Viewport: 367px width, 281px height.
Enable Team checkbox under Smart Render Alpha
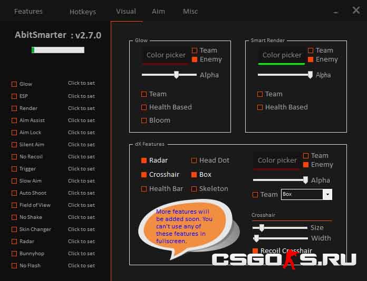pyautogui.click(x=260, y=94)
